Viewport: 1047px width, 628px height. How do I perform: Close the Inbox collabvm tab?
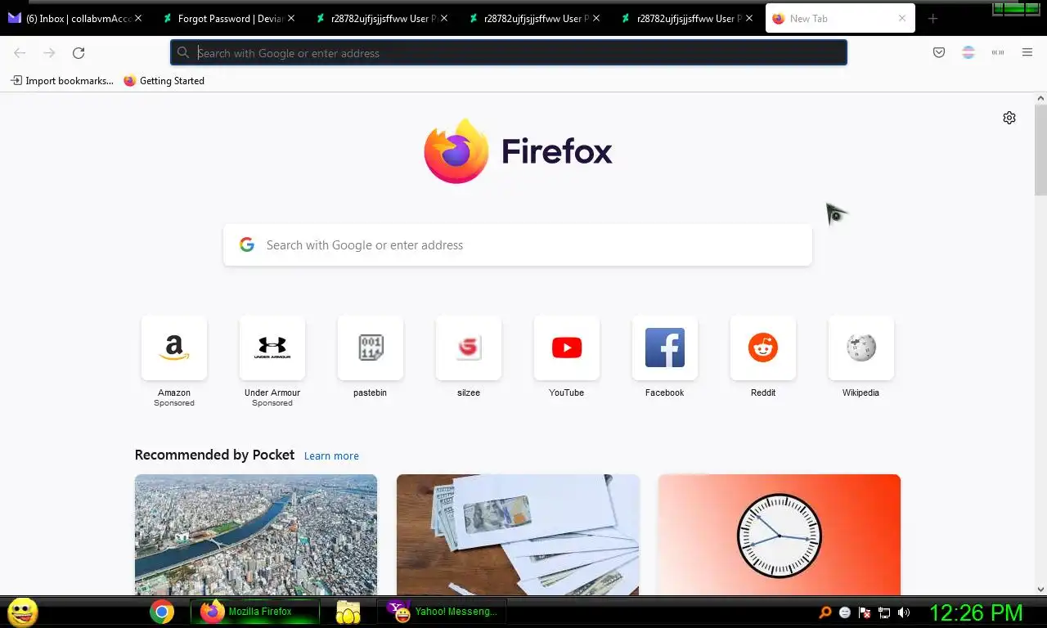click(x=138, y=18)
